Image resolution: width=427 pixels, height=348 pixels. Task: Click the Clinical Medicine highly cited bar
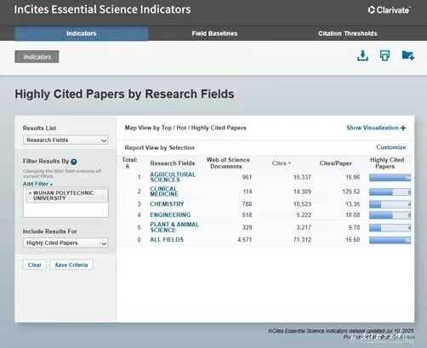pos(390,192)
